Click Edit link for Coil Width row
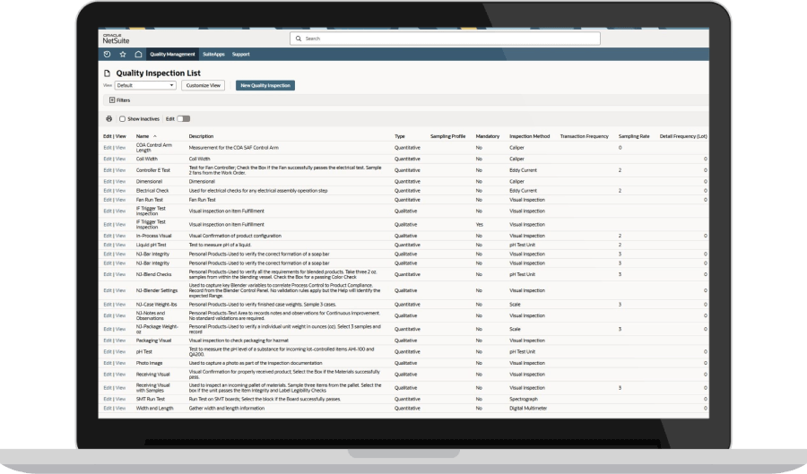The image size is (807, 474). pyautogui.click(x=107, y=159)
